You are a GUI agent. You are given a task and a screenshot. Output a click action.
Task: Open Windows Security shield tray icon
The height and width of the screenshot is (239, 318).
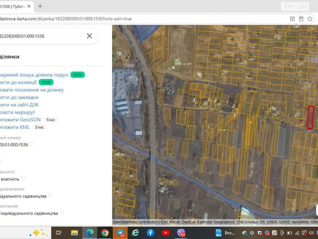(x=259, y=233)
